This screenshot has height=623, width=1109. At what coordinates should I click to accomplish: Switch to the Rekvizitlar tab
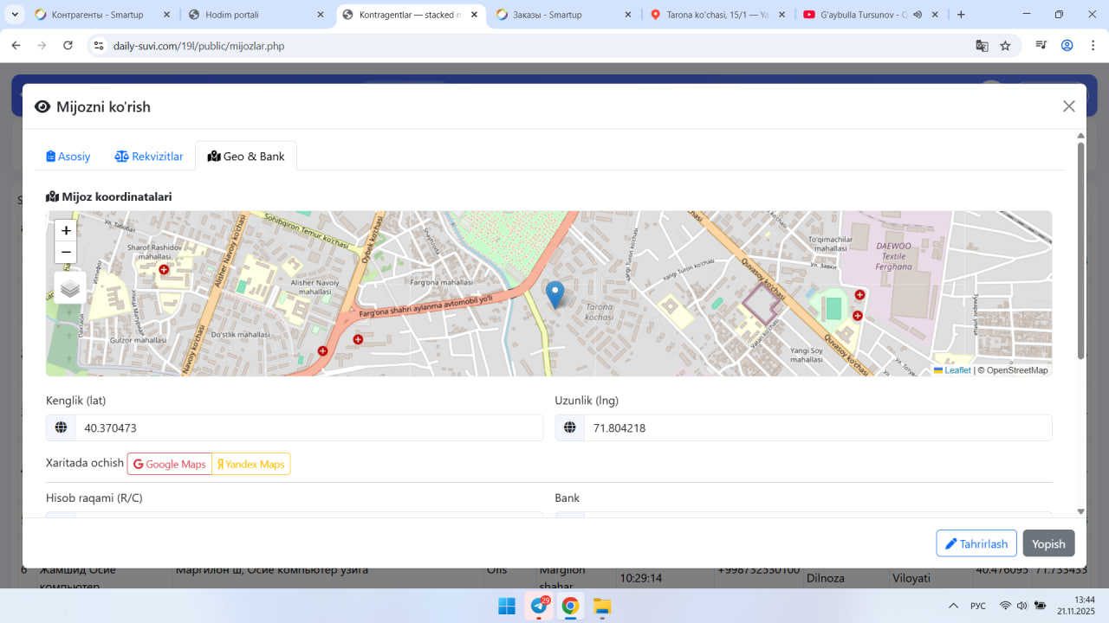(x=149, y=157)
